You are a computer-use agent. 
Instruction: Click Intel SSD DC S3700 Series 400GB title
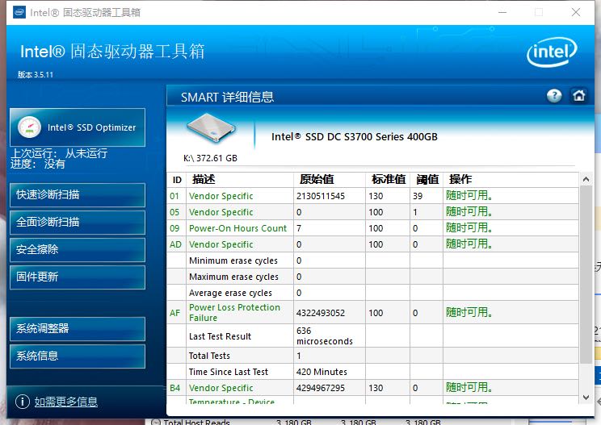355,136
